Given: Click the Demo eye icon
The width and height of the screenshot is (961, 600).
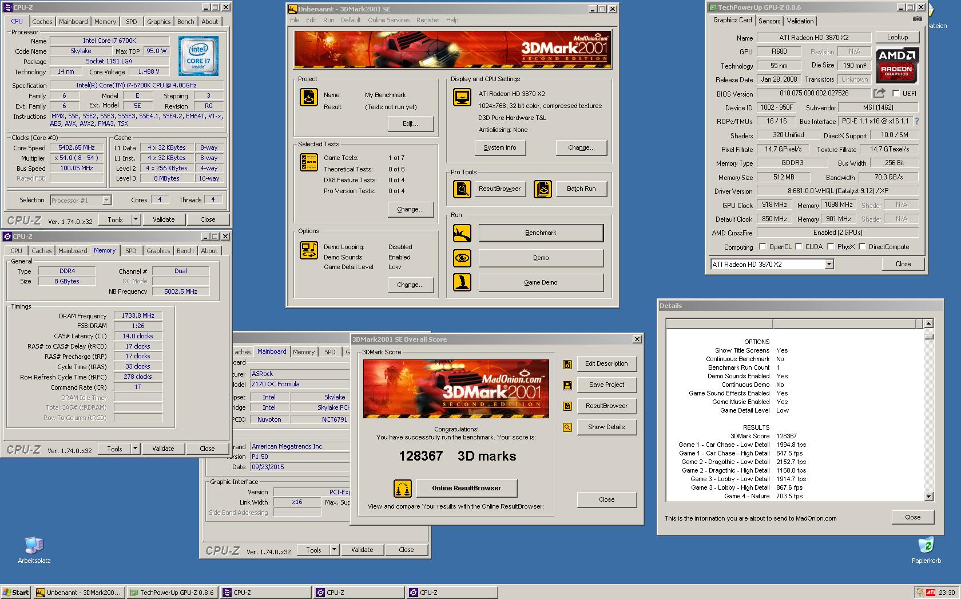Looking at the screenshot, I should pyautogui.click(x=462, y=258).
